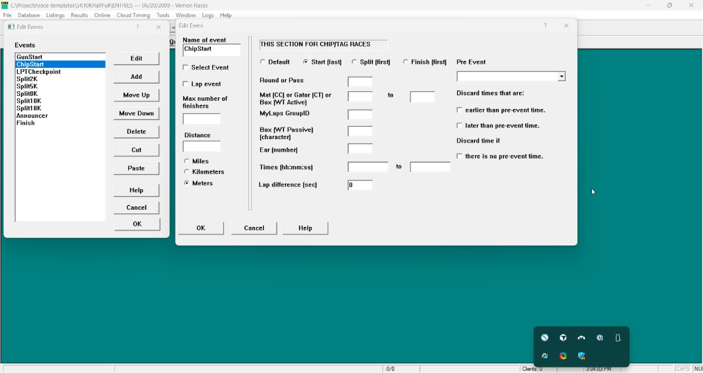Select Finish in Events list
Image resolution: width=703 pixels, height=373 pixels.
point(60,123)
